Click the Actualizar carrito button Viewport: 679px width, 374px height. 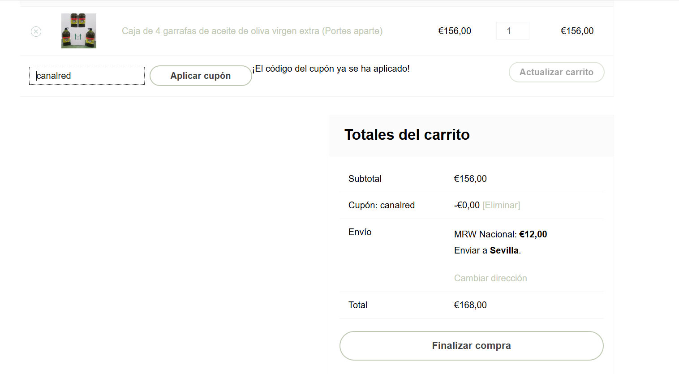coord(556,72)
